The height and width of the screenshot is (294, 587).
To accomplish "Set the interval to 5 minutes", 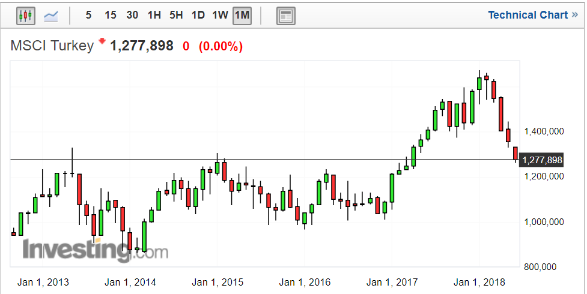I will (x=88, y=15).
